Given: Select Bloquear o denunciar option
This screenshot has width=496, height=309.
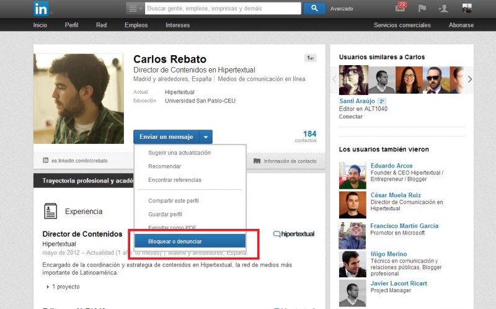Looking at the screenshot, I should 190,241.
